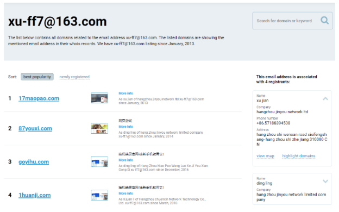This screenshot has height=212, width=339.
Task: Open the 87youxi.com site thumbnail
Action: click(99, 128)
